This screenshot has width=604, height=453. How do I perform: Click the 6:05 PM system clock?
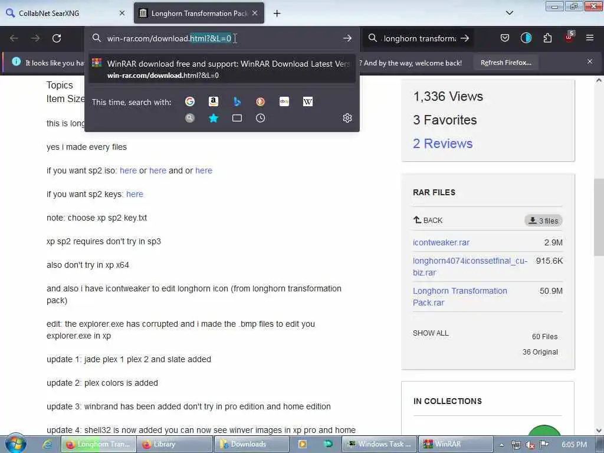point(574,445)
